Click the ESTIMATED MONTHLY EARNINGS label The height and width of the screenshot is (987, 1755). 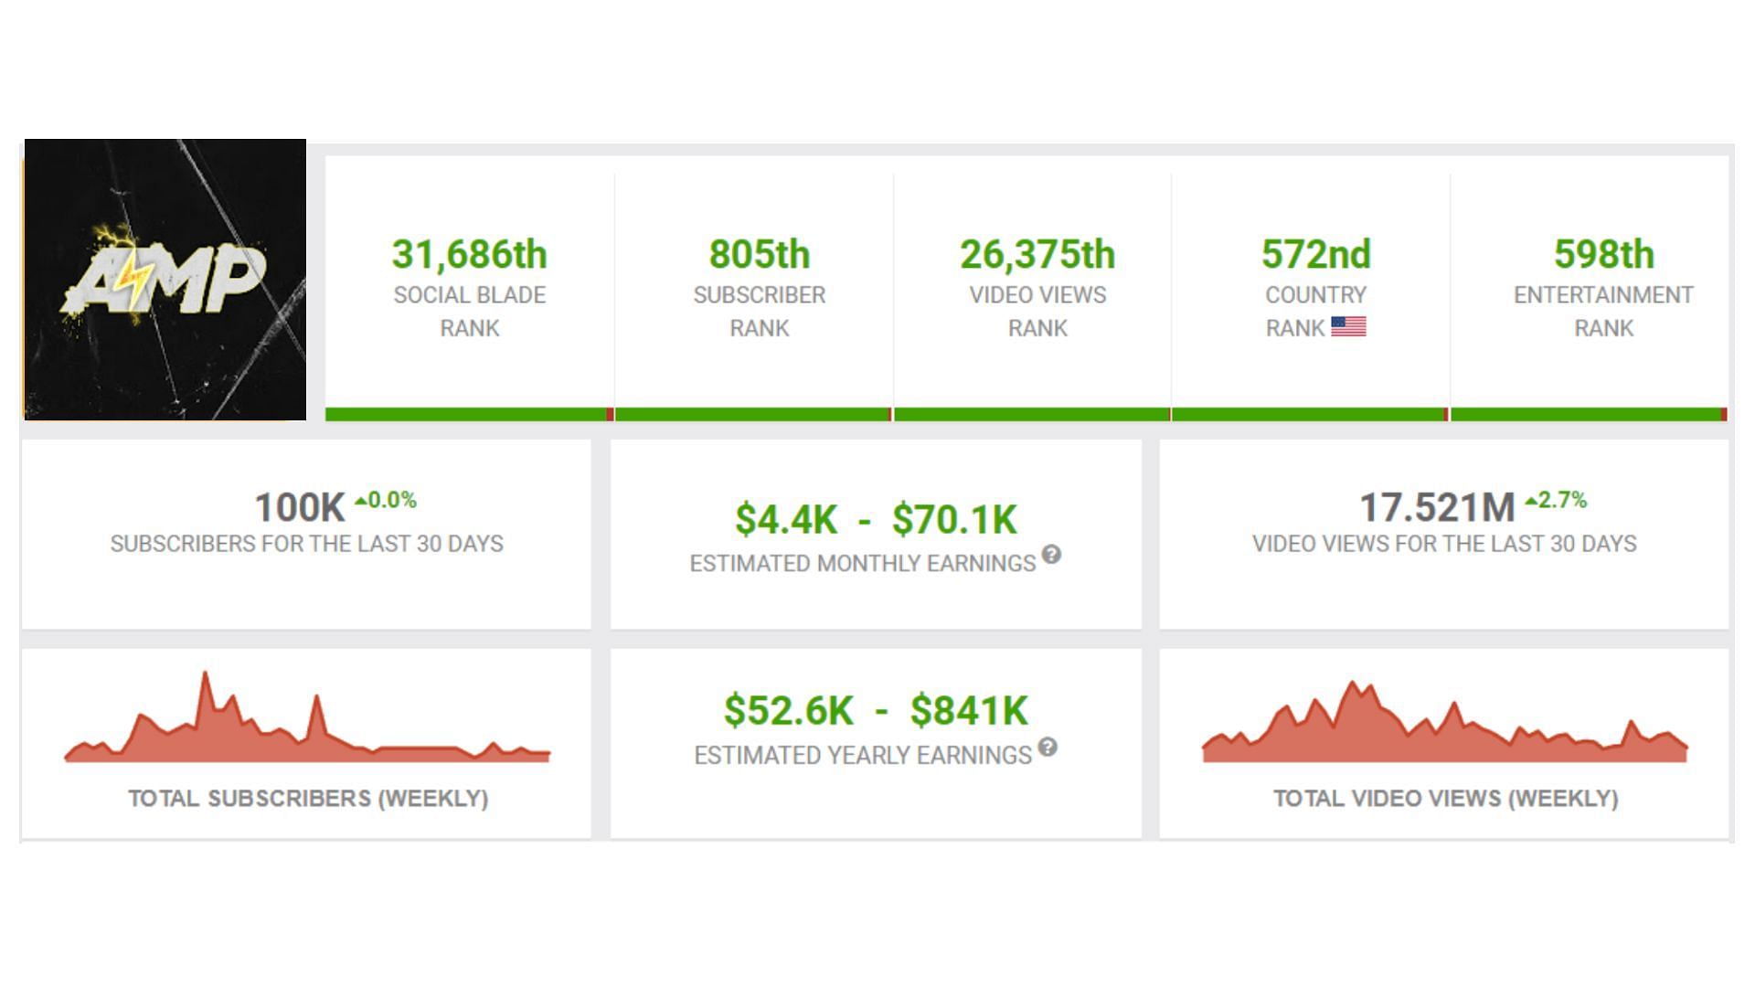pyautogui.click(x=863, y=564)
